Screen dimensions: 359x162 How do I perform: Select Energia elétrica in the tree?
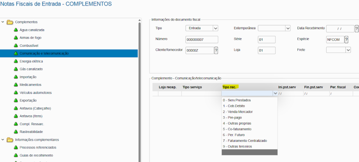tap(31, 61)
